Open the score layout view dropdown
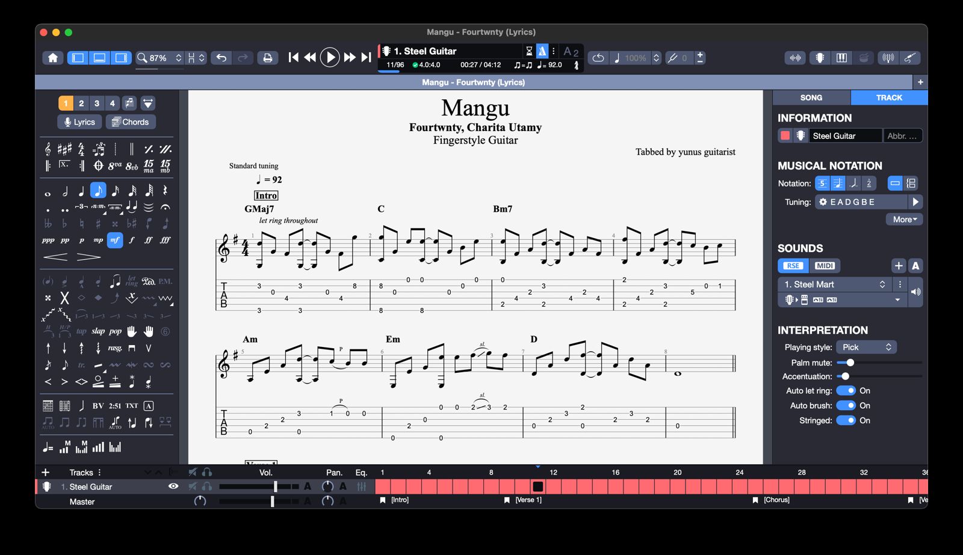Image resolution: width=963 pixels, height=555 pixels. 196,58
